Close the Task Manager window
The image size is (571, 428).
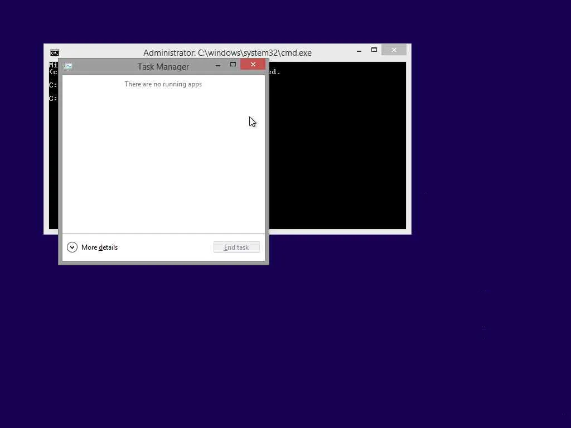[x=253, y=65]
